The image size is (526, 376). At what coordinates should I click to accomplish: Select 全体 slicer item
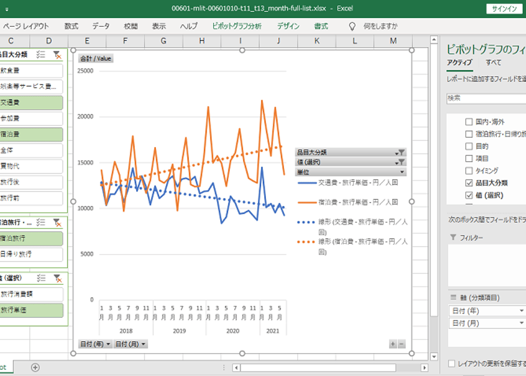(x=31, y=150)
